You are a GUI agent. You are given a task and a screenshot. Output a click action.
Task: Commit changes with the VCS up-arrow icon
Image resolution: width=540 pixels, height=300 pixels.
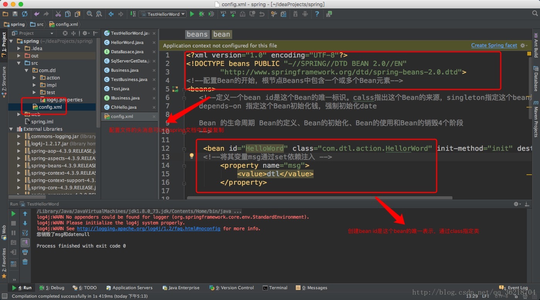pos(233,14)
